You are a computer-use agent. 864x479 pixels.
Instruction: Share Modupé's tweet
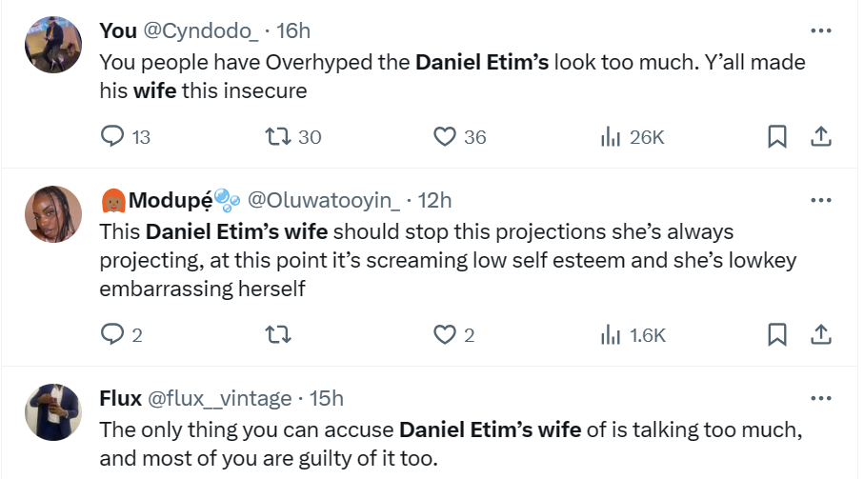[820, 334]
